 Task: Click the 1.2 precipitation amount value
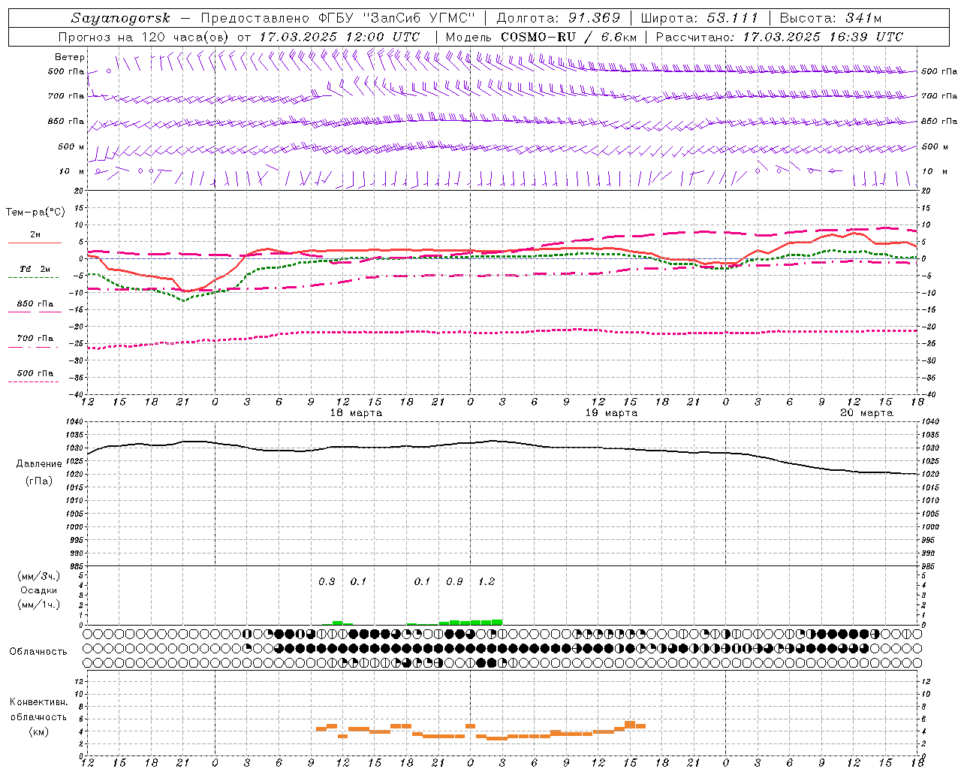point(487,582)
